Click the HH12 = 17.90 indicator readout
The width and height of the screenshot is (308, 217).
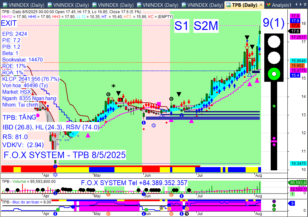point(14,17)
